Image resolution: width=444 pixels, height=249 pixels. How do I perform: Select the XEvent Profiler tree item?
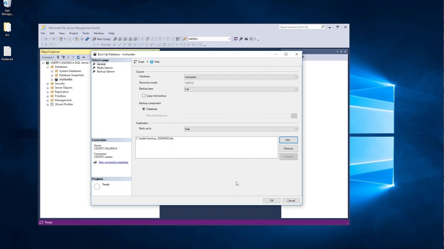64,104
